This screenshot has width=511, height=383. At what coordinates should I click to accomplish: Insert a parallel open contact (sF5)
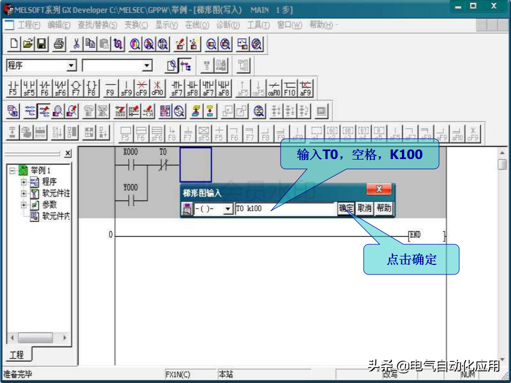click(29, 88)
